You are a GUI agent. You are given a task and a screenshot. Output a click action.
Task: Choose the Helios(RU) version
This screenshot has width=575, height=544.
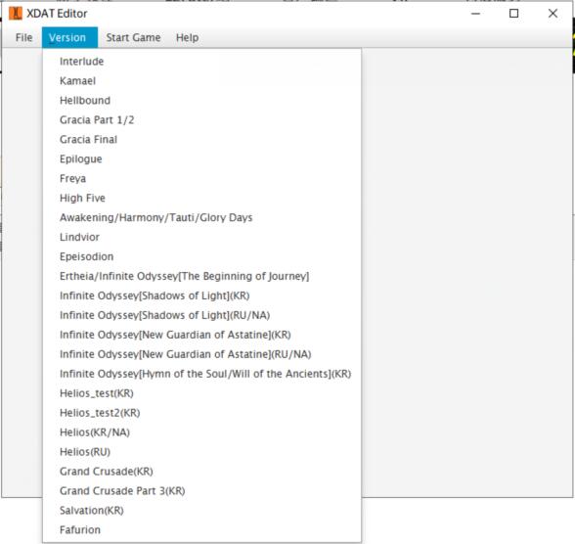(201, 452)
